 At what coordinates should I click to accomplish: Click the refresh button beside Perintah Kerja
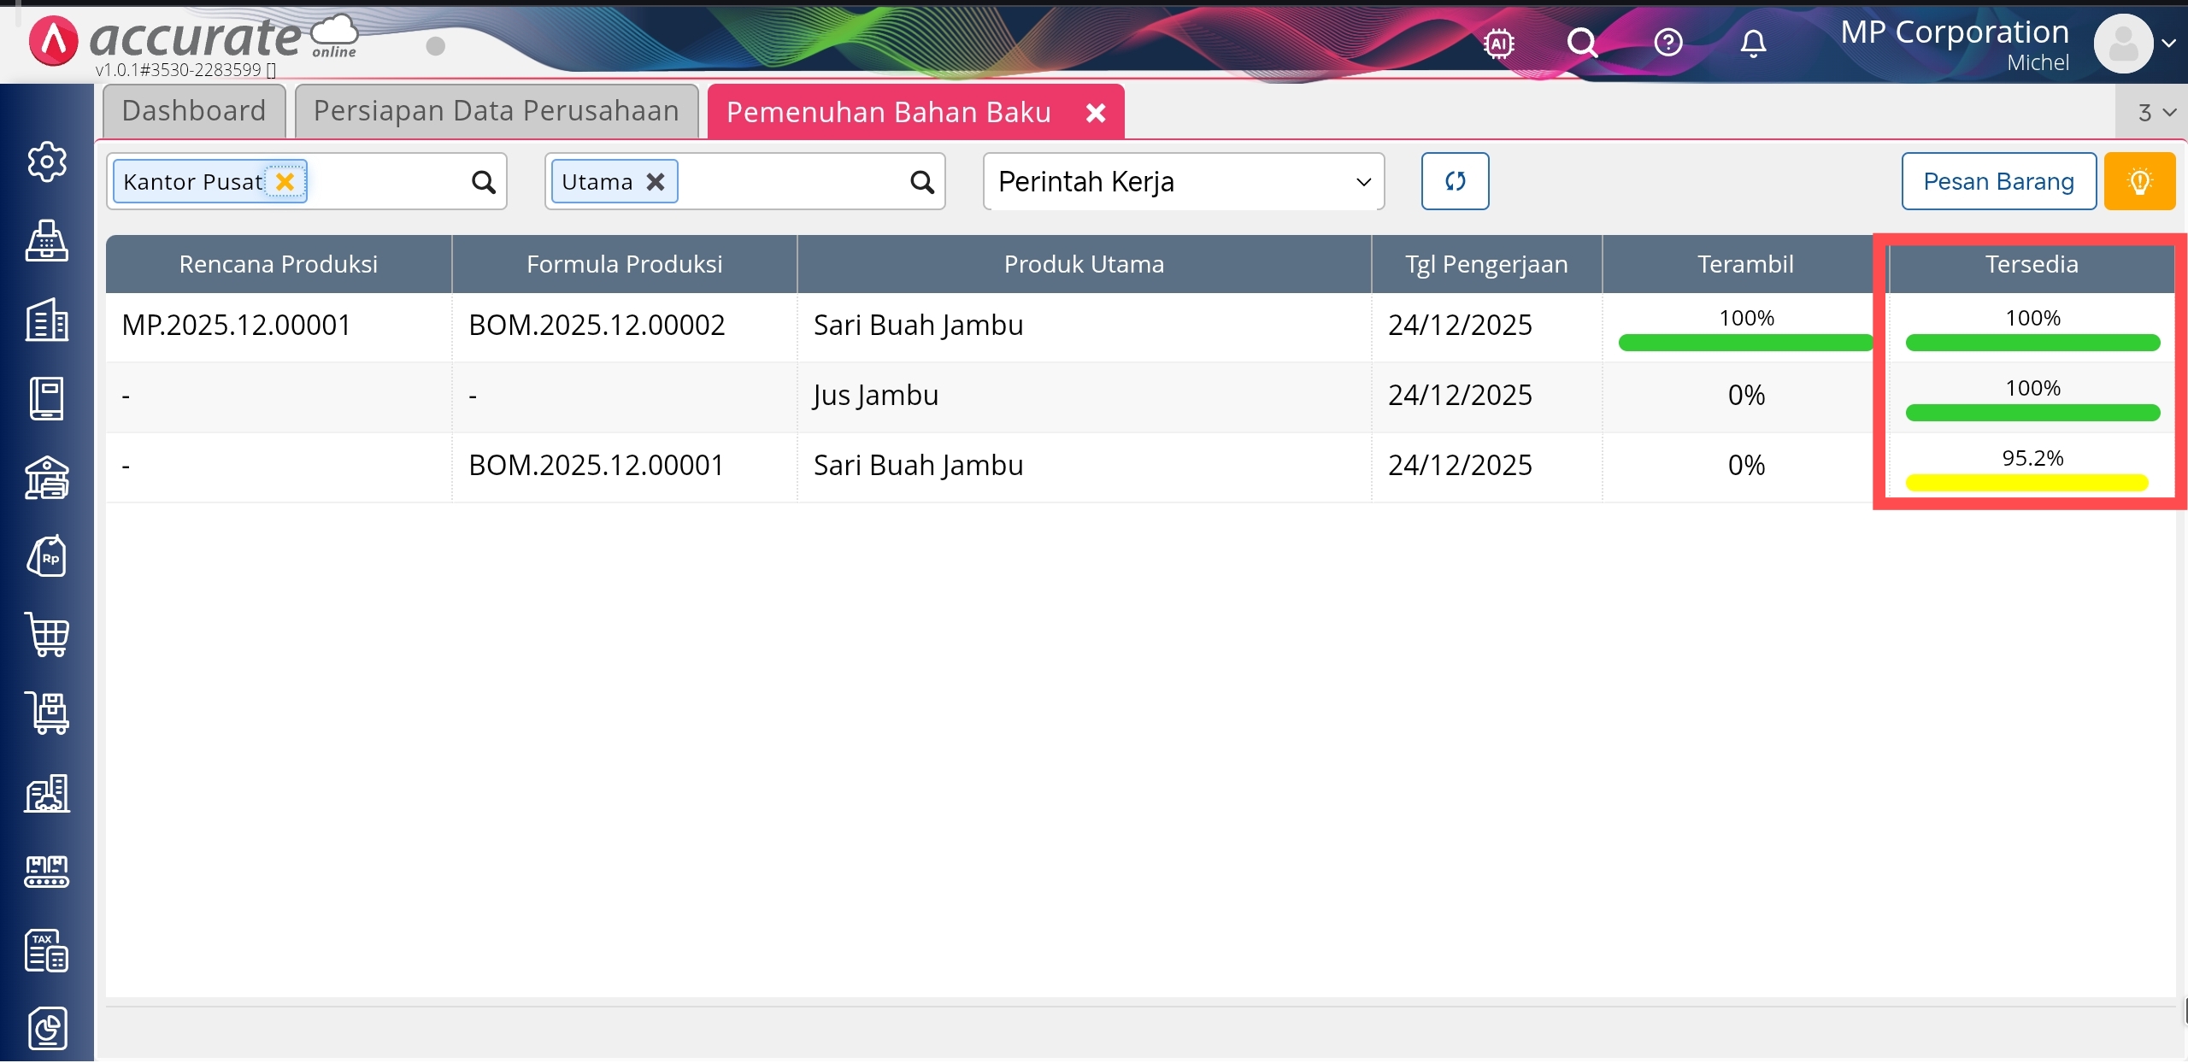point(1455,181)
